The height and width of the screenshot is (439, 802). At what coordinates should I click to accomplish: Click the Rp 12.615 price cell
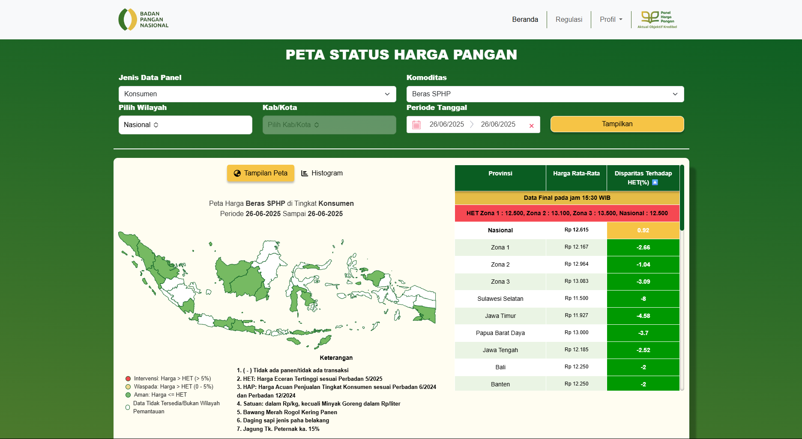(x=576, y=230)
